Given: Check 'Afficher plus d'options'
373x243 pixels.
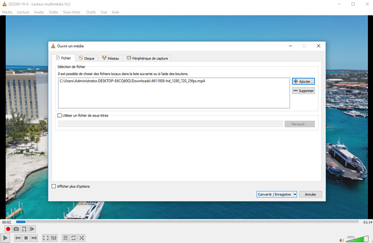Looking at the screenshot, I should point(54,187).
